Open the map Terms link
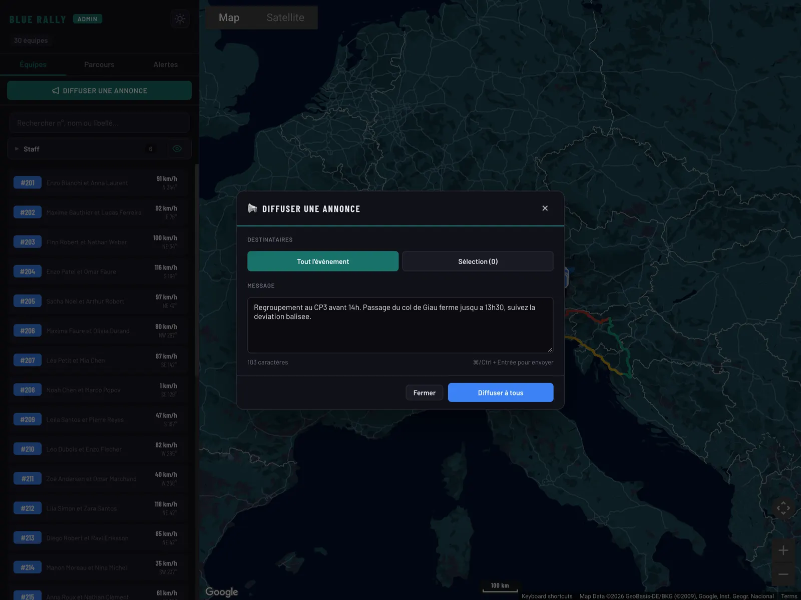801x600 pixels. 789,596
